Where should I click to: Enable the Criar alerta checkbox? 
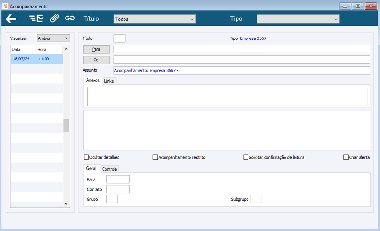point(346,157)
